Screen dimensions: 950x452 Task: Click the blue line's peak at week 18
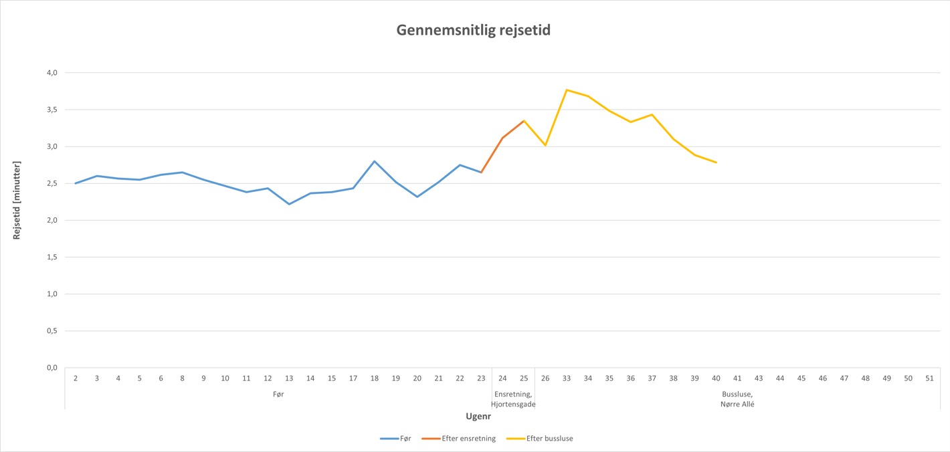(375, 161)
